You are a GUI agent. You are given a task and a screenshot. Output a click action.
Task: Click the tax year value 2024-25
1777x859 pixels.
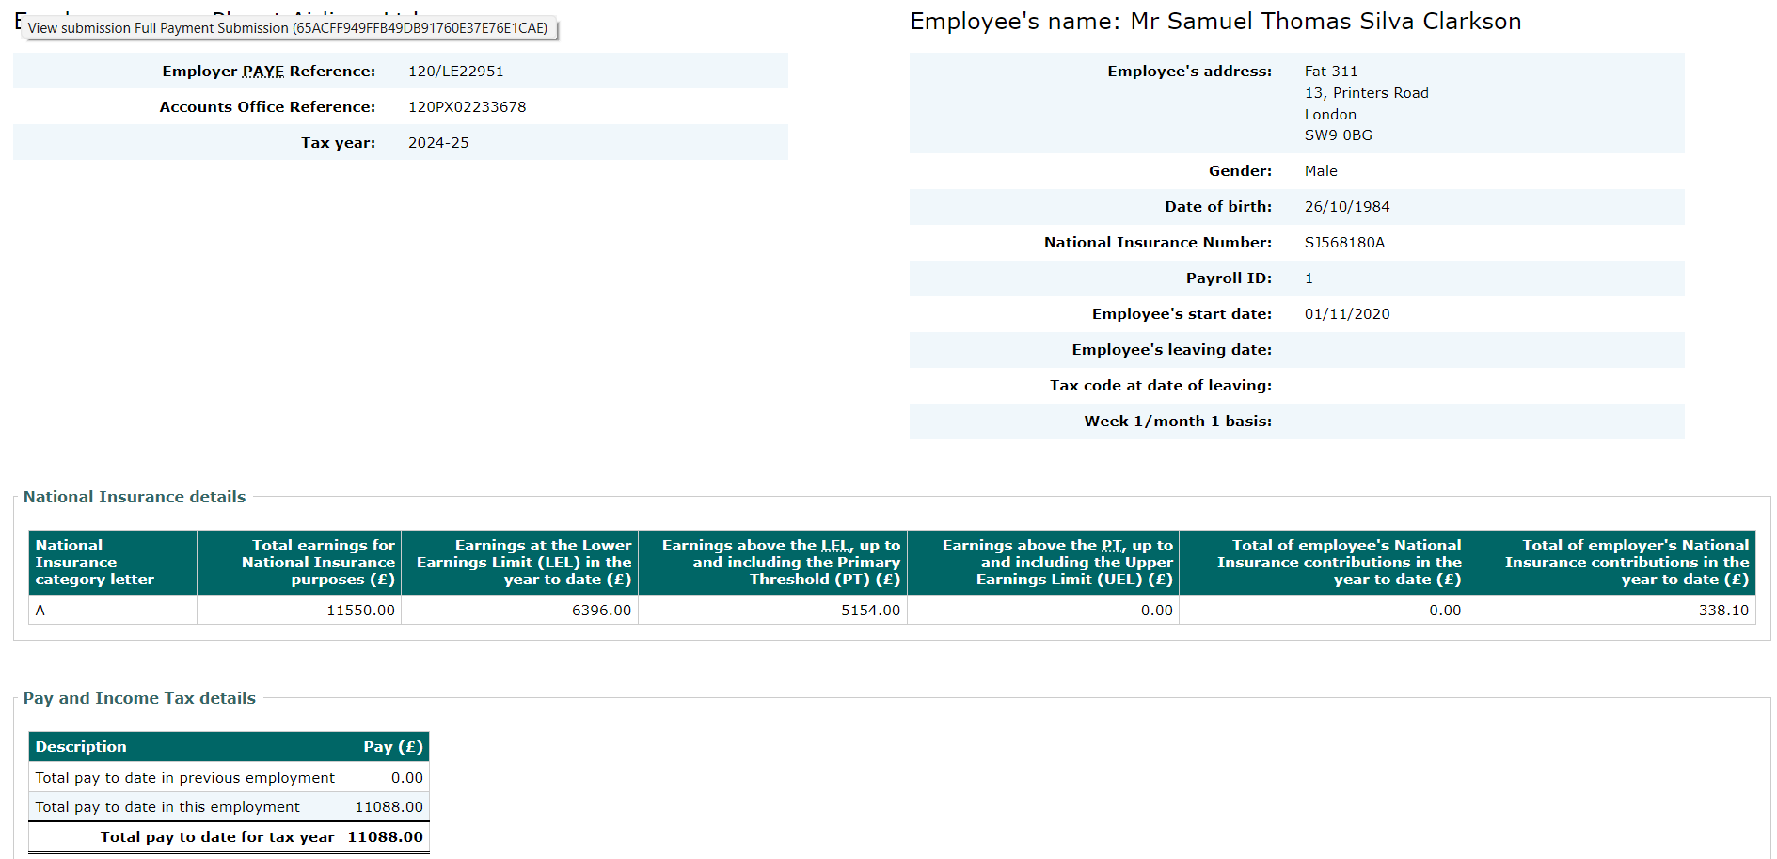437,143
